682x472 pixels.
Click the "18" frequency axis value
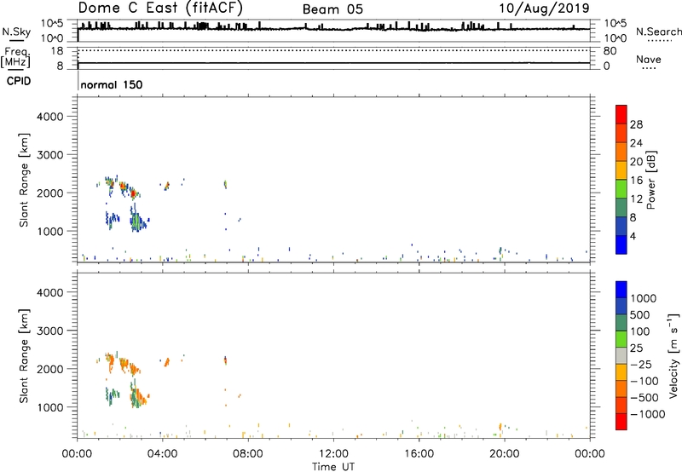pos(56,51)
